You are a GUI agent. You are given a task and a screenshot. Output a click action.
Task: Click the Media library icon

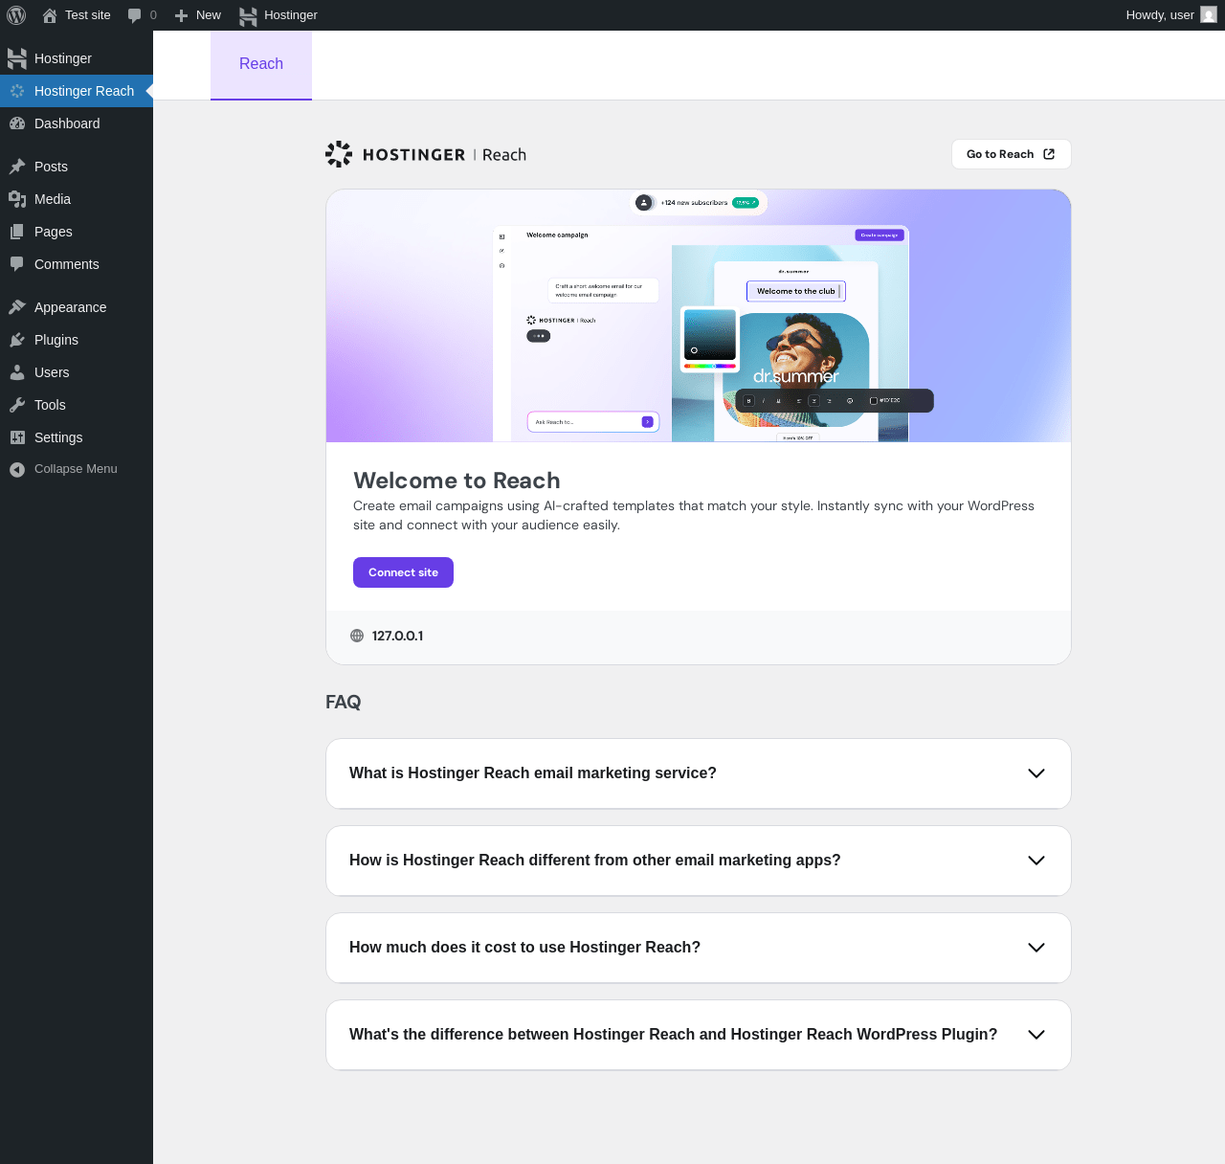[x=17, y=199]
